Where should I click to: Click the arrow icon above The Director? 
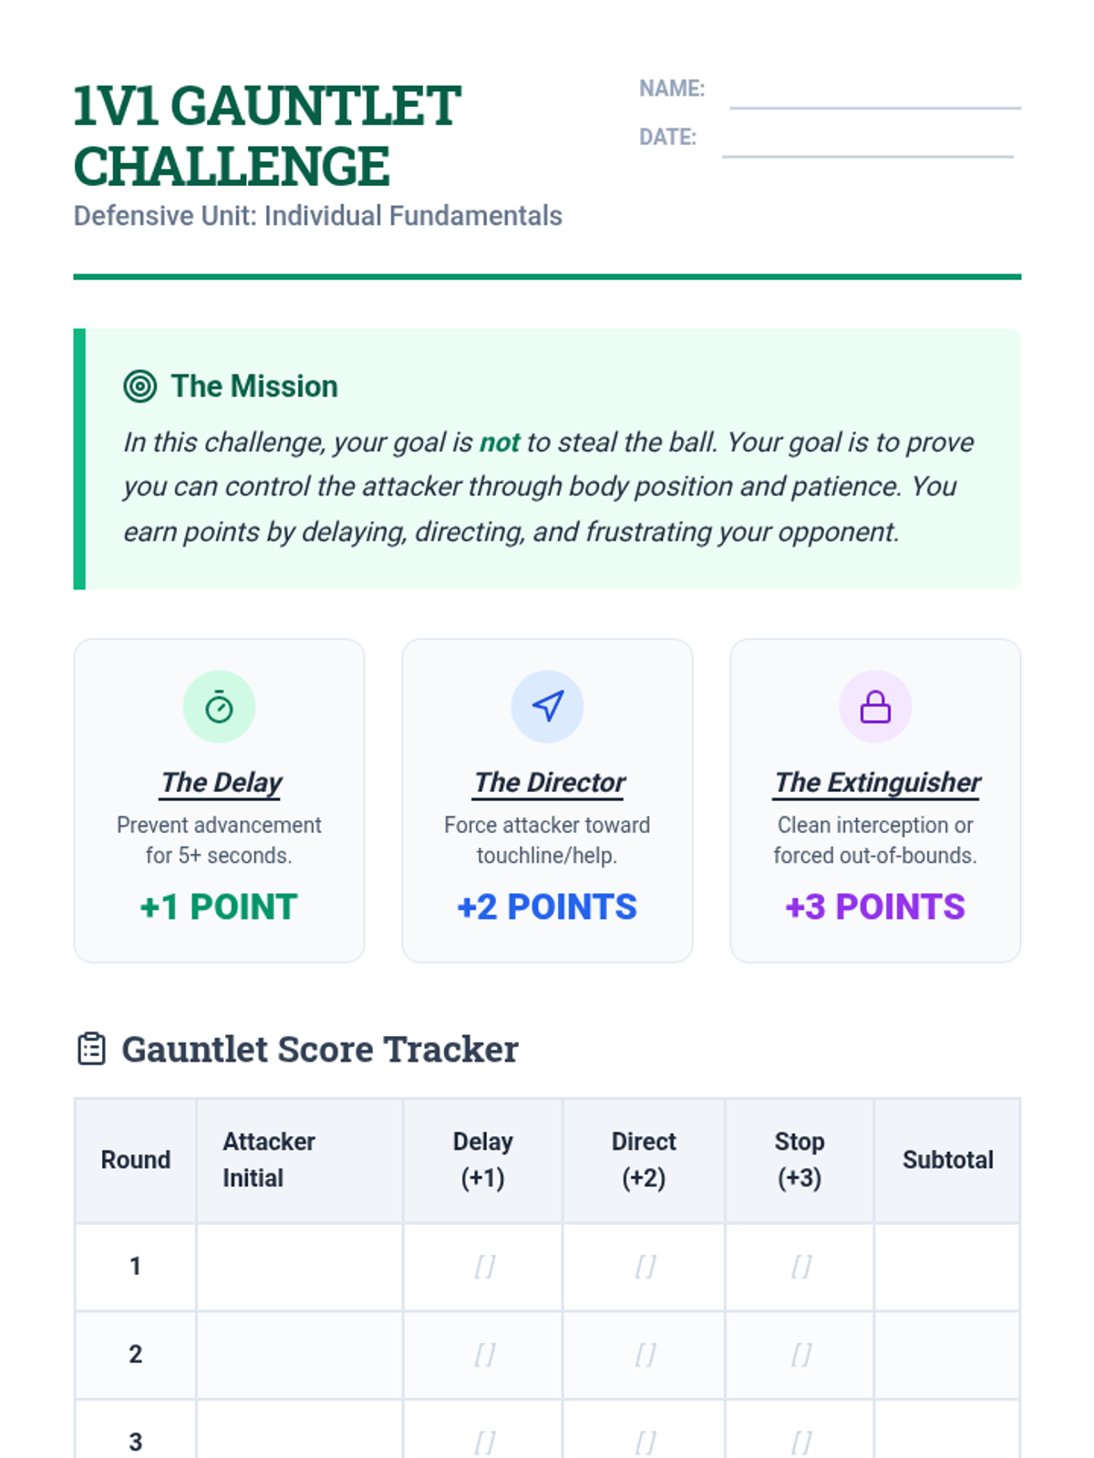click(547, 707)
